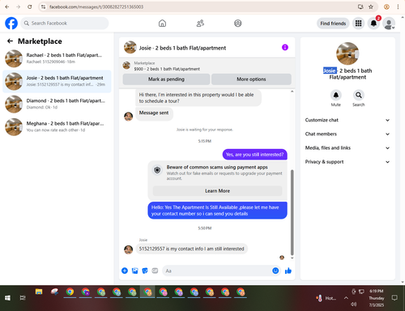The image size is (405, 311).
Task: Open Windows Task View
Action: coord(23,298)
